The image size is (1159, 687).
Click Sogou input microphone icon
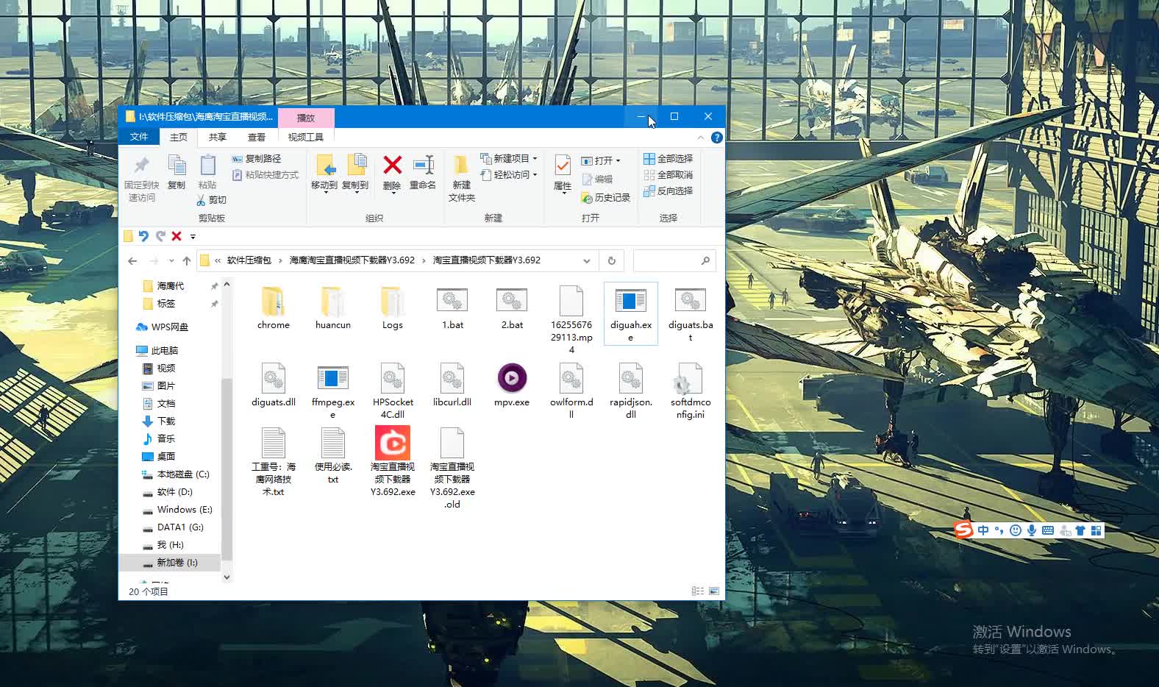point(1032,530)
